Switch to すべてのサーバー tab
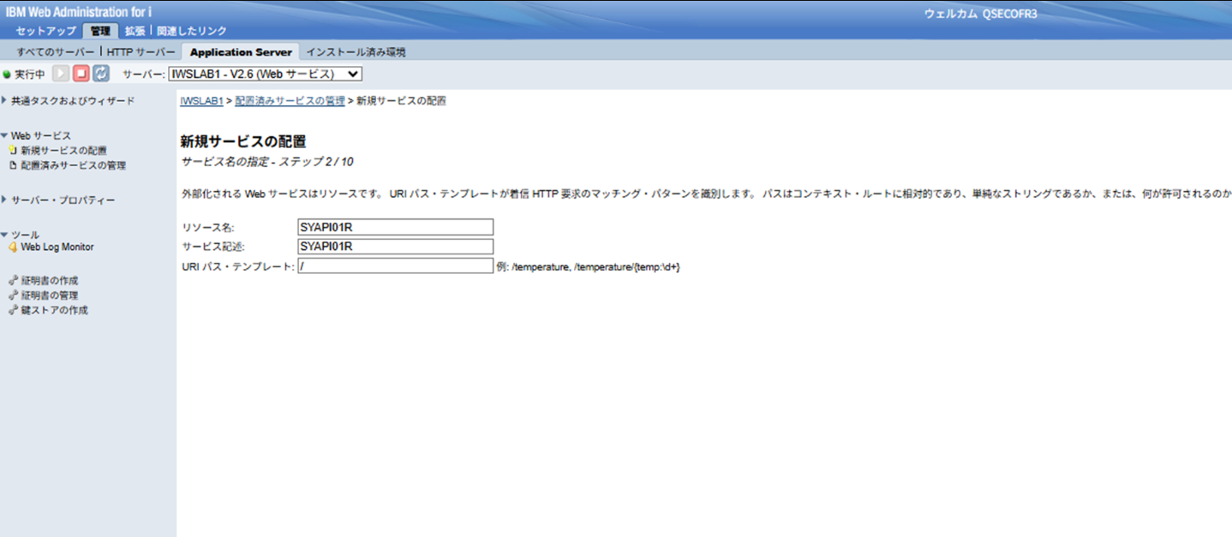This screenshot has height=537, width=1232. [x=56, y=52]
